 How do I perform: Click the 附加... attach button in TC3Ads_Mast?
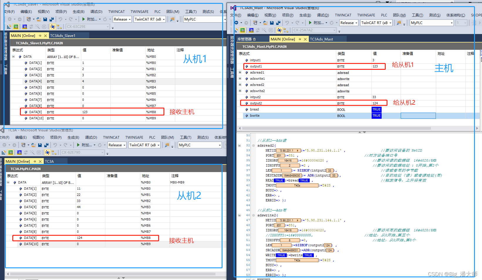pos(316,23)
